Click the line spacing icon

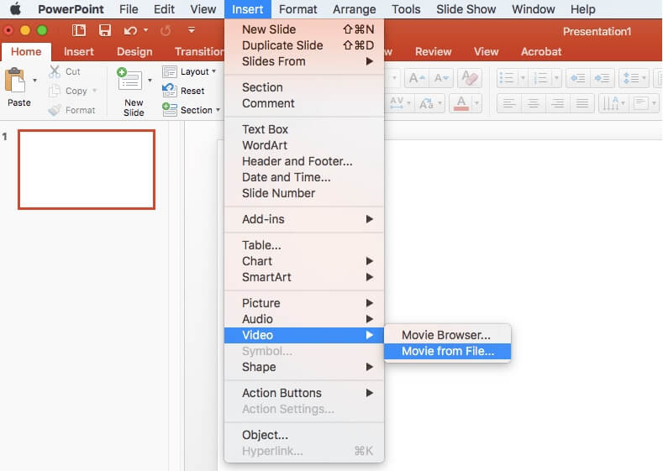point(630,78)
